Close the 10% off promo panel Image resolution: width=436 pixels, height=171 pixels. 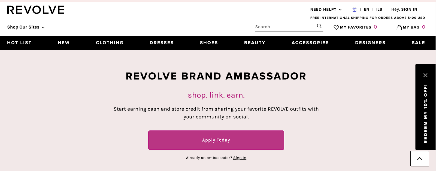(x=425, y=75)
